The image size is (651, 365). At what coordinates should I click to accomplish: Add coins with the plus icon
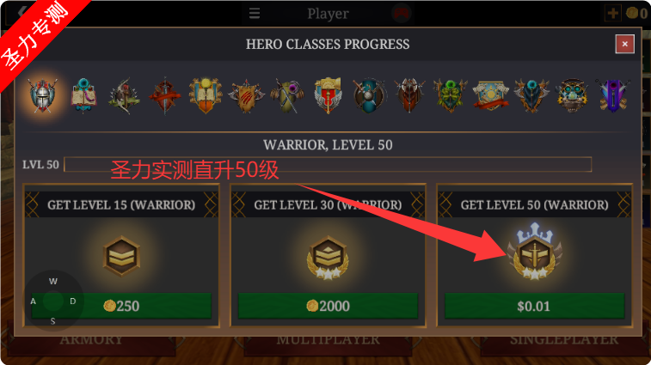[613, 13]
